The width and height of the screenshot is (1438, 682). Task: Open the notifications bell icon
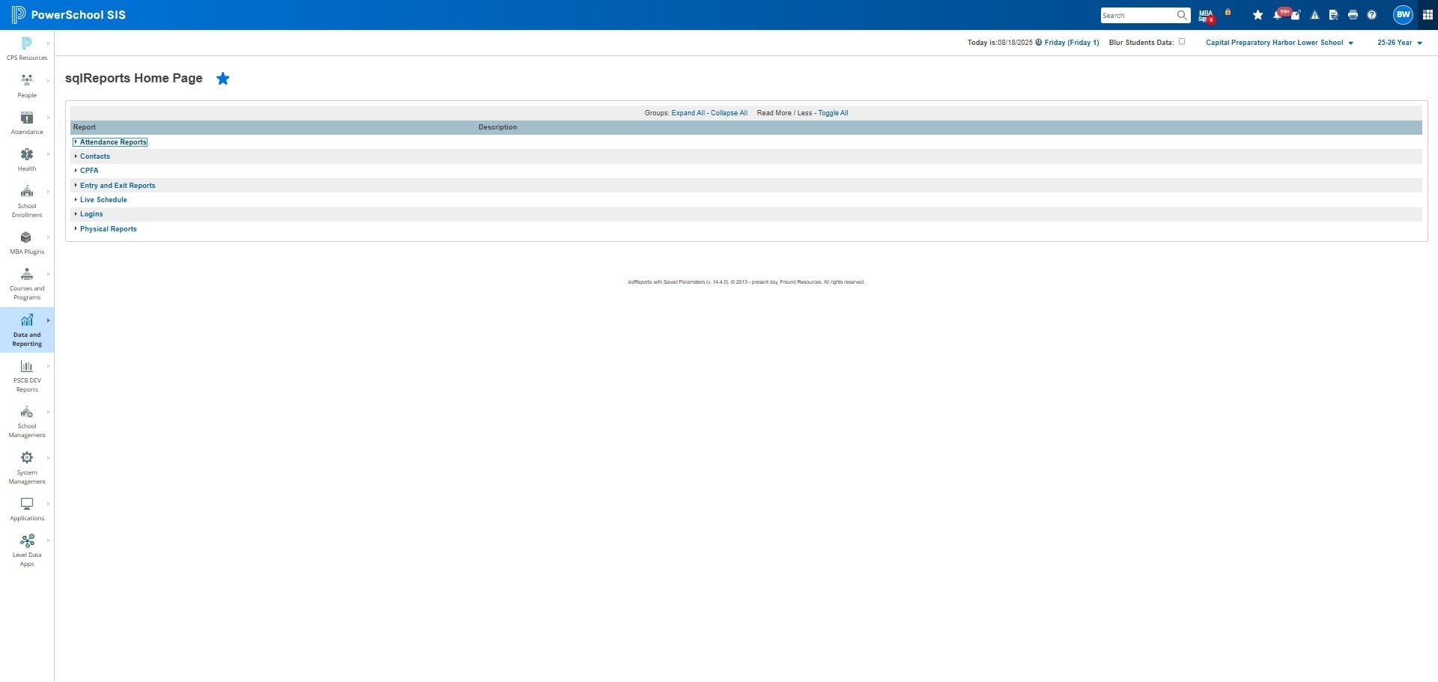point(1277,15)
